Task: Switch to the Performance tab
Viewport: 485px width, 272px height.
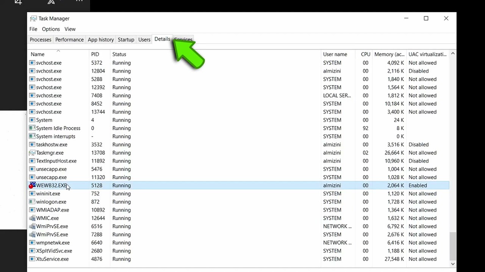Action: click(69, 40)
